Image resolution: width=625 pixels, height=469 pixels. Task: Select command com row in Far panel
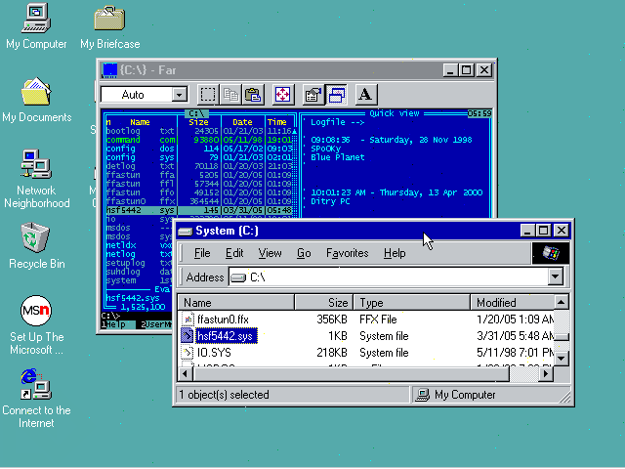201,140
